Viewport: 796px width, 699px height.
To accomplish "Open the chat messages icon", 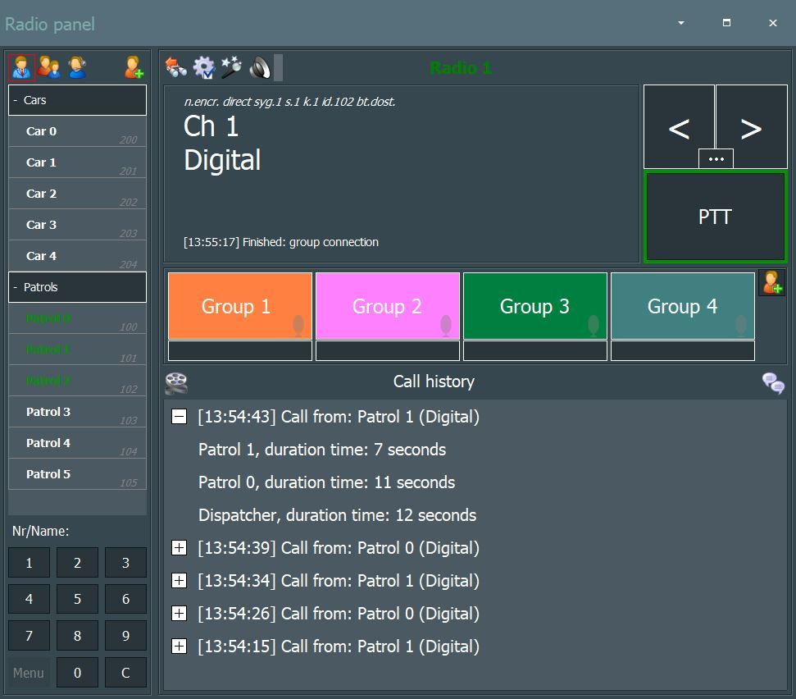I will (772, 382).
